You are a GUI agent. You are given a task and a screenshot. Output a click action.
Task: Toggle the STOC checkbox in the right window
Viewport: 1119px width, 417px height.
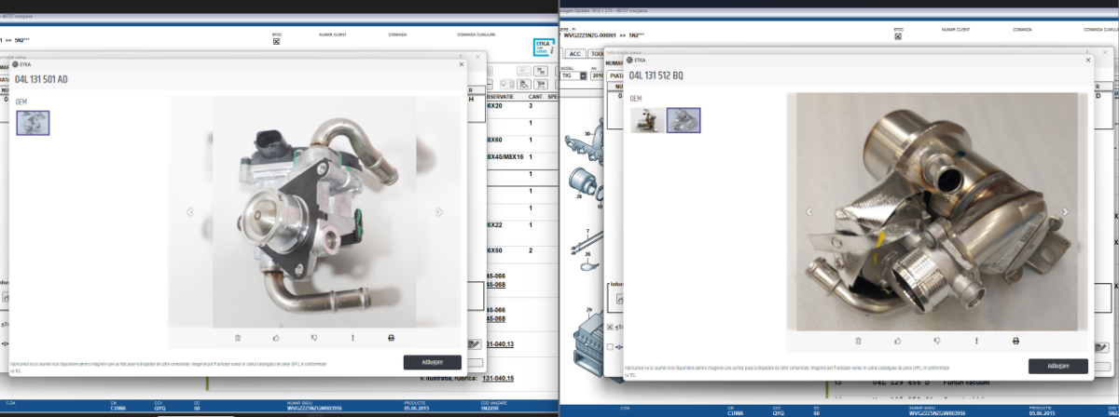tap(899, 36)
